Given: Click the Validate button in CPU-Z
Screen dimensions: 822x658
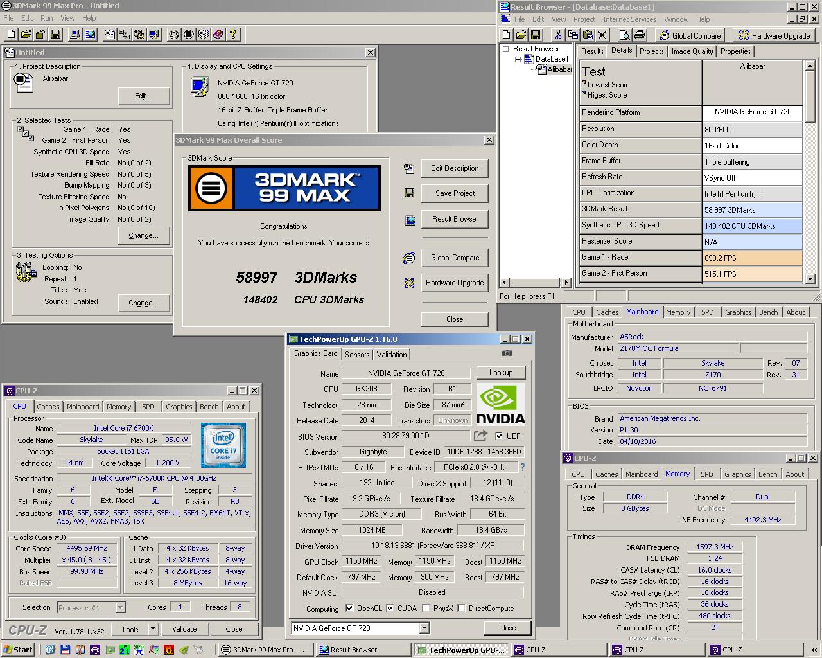Looking at the screenshot, I should pyautogui.click(x=184, y=629).
